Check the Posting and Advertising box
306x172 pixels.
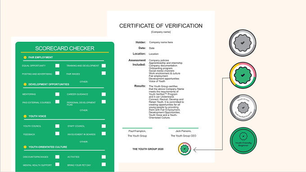coord(57,73)
